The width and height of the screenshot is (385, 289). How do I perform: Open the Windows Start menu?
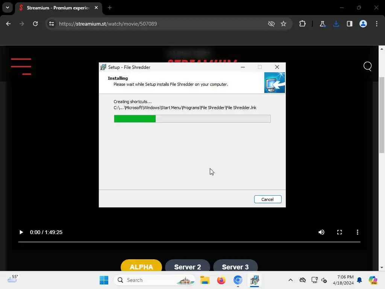coord(104,280)
